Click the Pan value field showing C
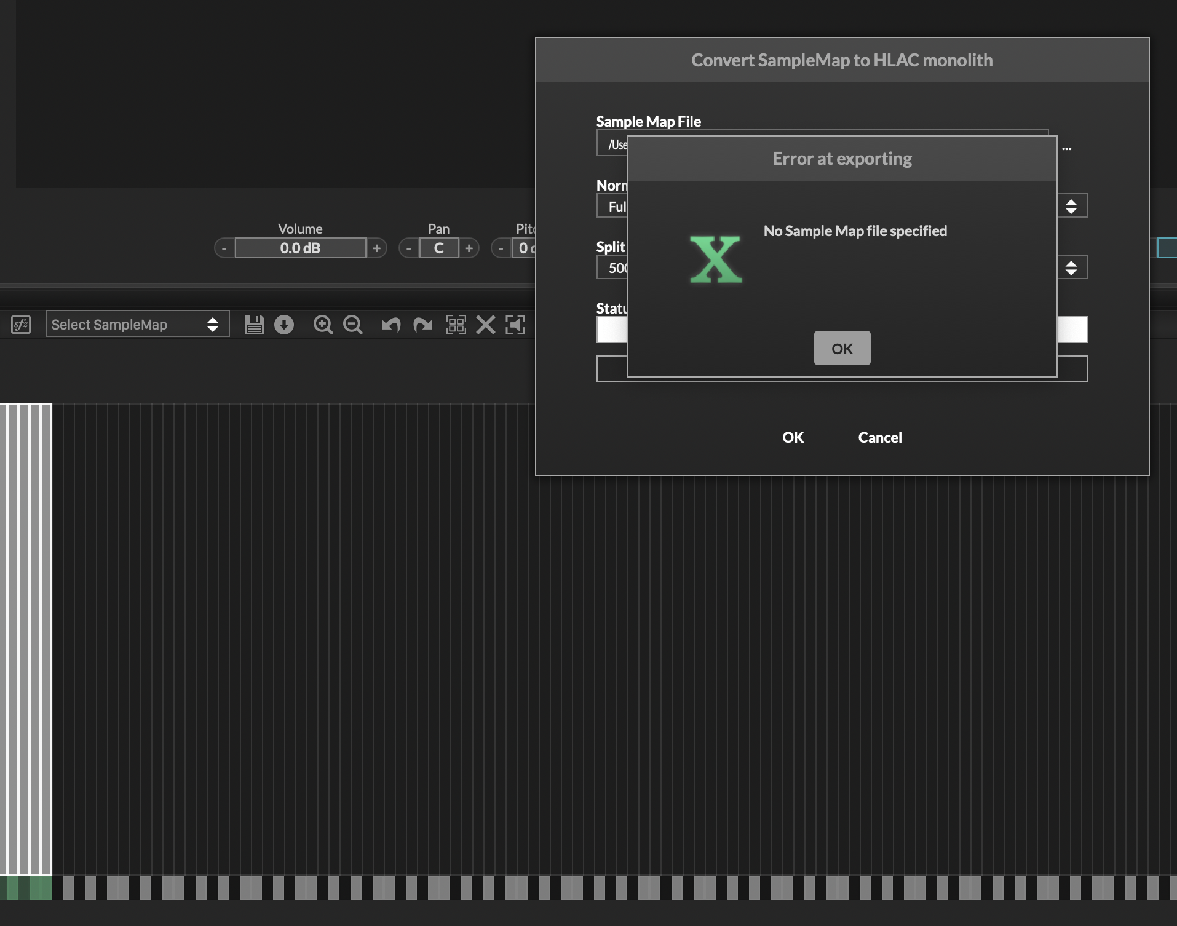The image size is (1177, 926). [x=438, y=248]
